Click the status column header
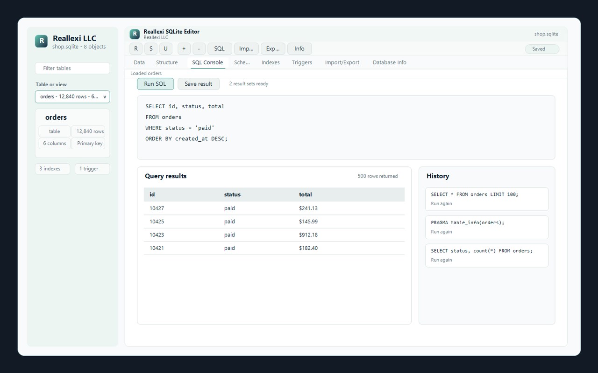The width and height of the screenshot is (598, 373). pyautogui.click(x=232, y=194)
